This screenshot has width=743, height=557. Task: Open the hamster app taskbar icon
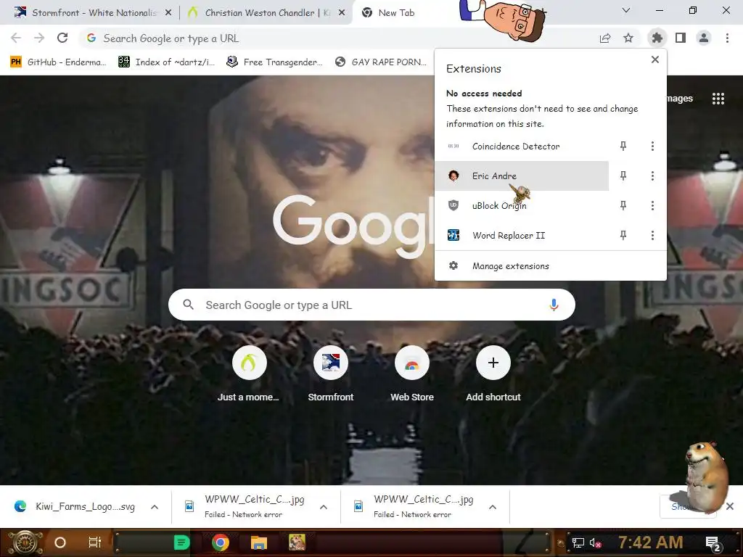click(x=297, y=542)
